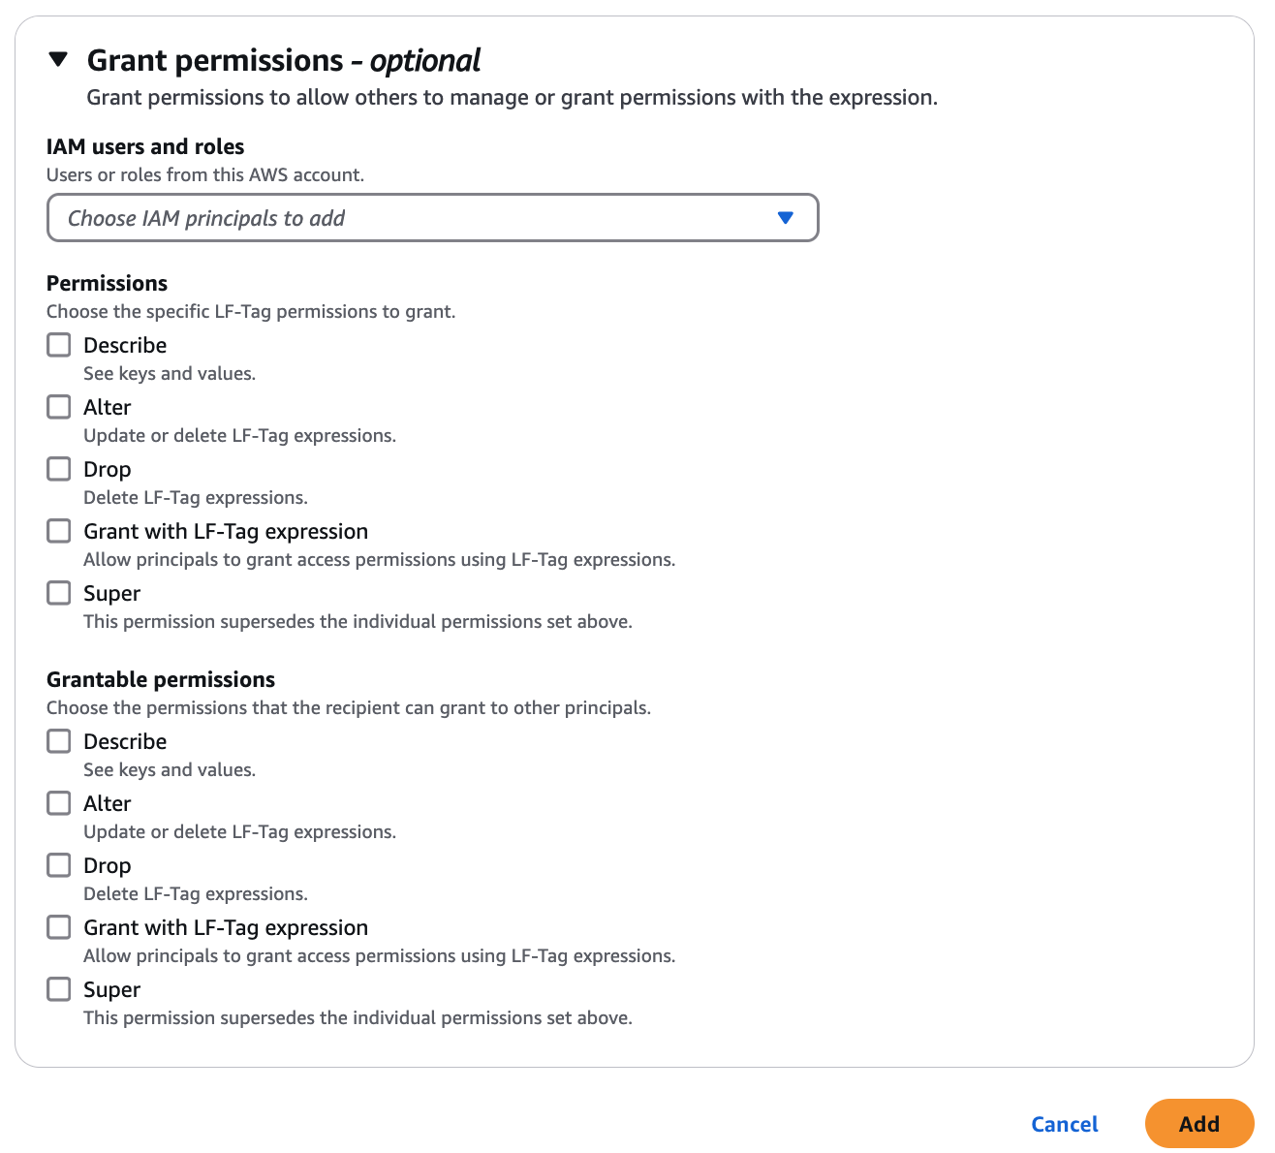1275x1153 pixels.
Task: Enable the Super permission checkbox
Action: click(58, 592)
